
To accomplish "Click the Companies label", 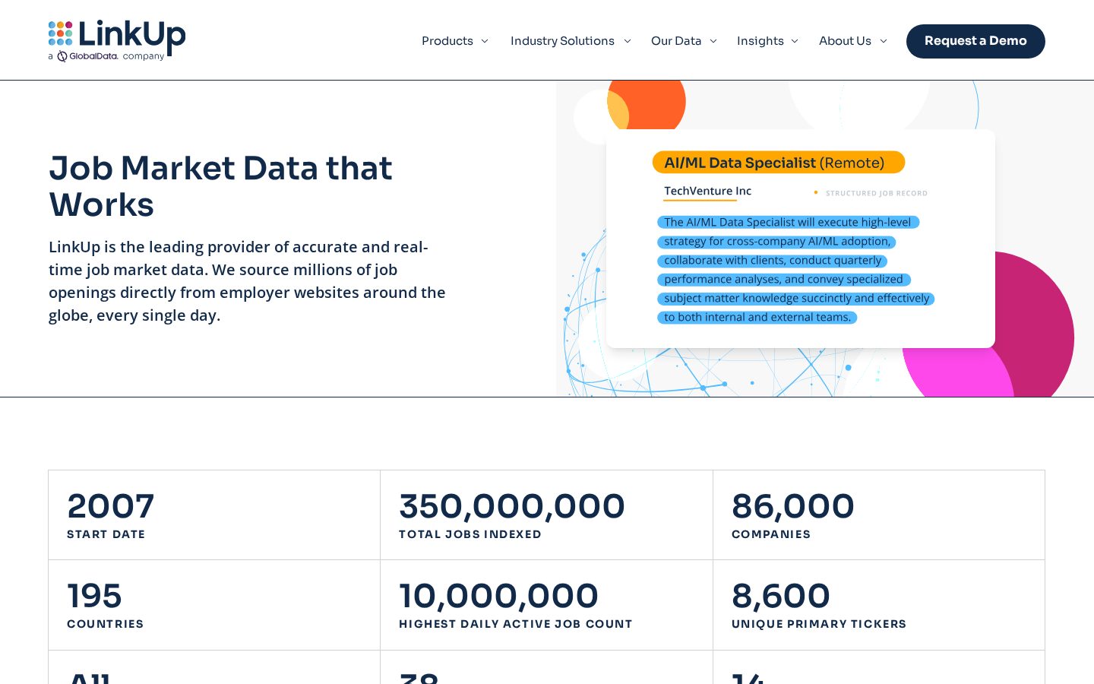I will click(x=771, y=534).
